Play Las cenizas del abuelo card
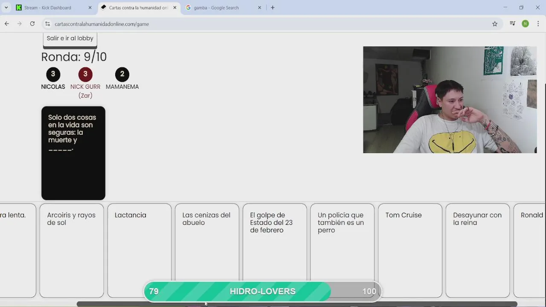Screen dimensions: 546x307 (x=207, y=250)
